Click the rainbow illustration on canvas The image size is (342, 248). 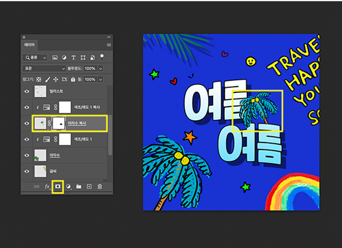(x=294, y=193)
